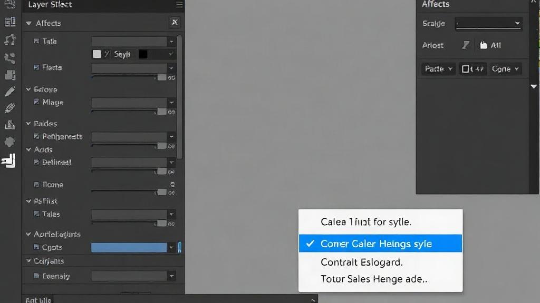This screenshot has height=303, width=540.
Task: Click the left panel vertical scrollbar
Action: [179, 97]
